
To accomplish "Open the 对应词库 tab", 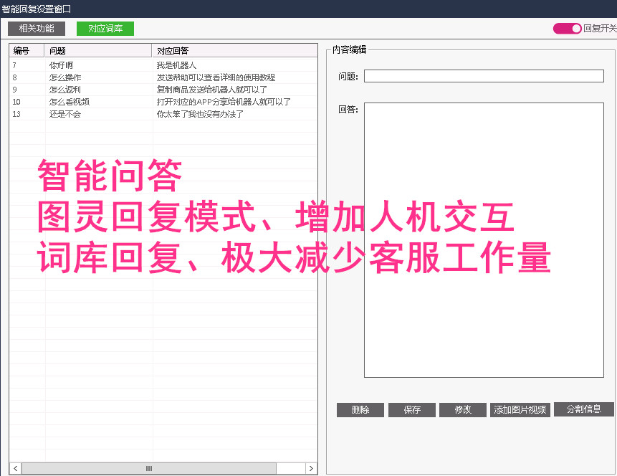I will pos(105,29).
